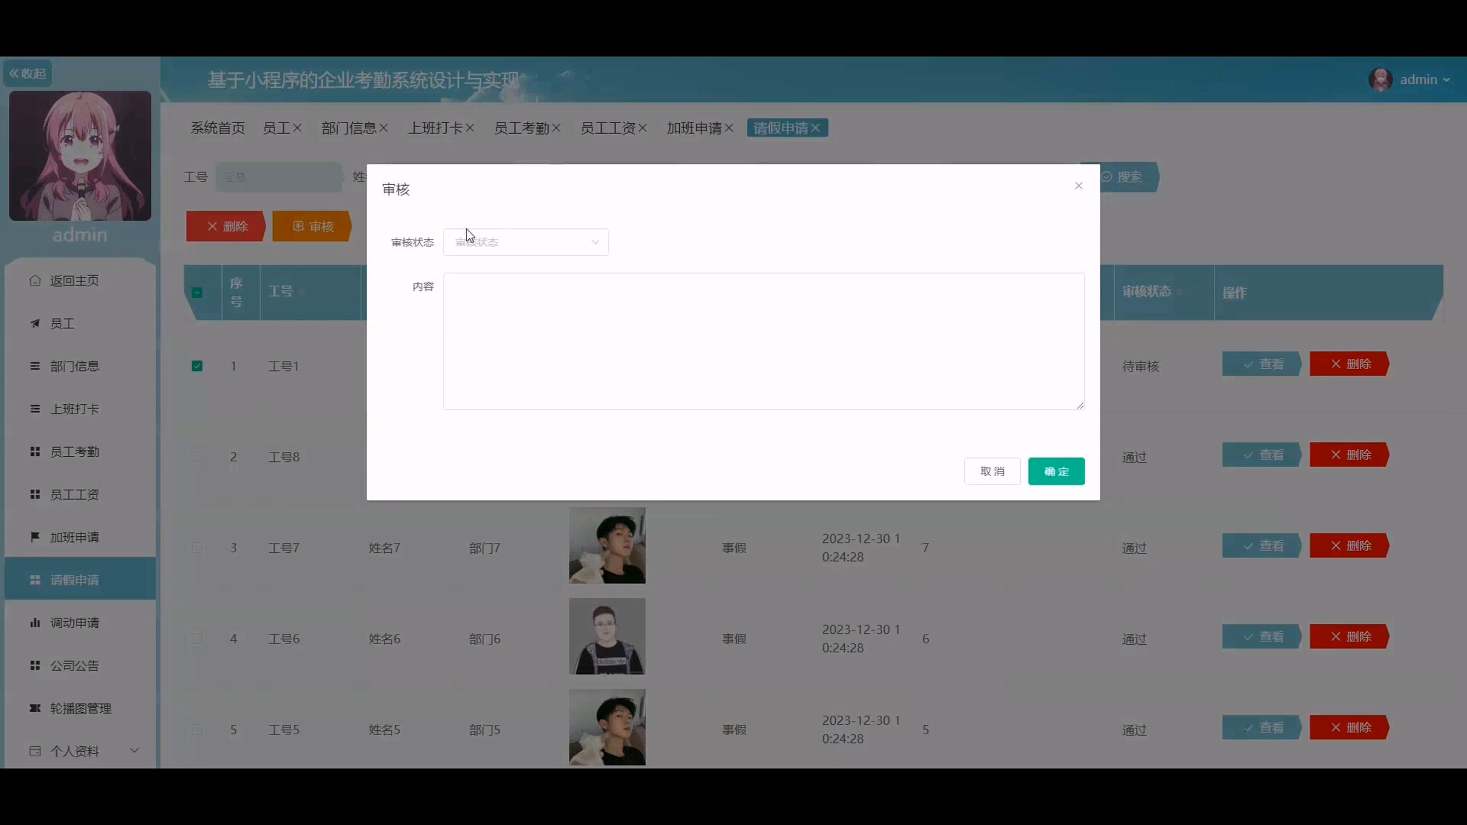Close the active 请假申请 tab
Image resolution: width=1467 pixels, height=825 pixels.
pos(816,128)
